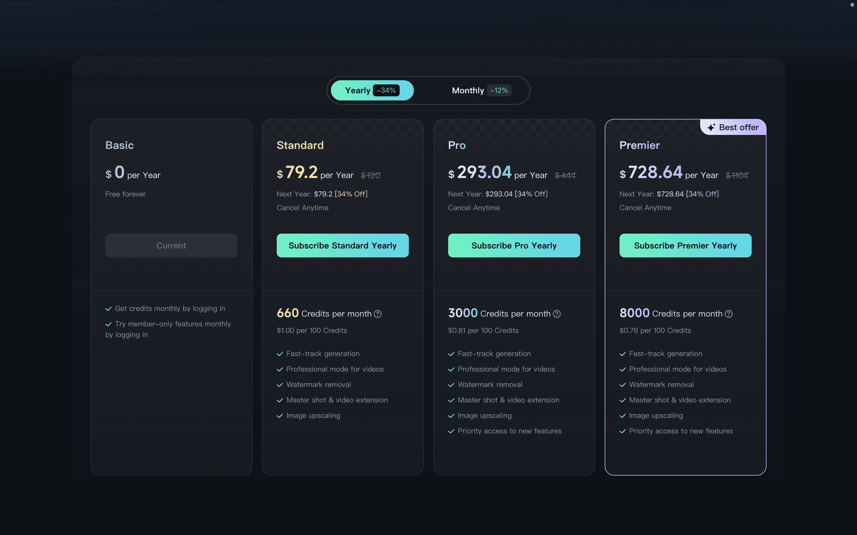Screen dimensions: 857x535
Task: Click '$0.81 per 100 Credits' text
Action: tap(483, 331)
